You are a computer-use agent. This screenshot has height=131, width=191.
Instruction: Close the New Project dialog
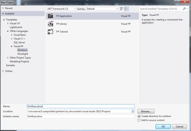[185, 1]
